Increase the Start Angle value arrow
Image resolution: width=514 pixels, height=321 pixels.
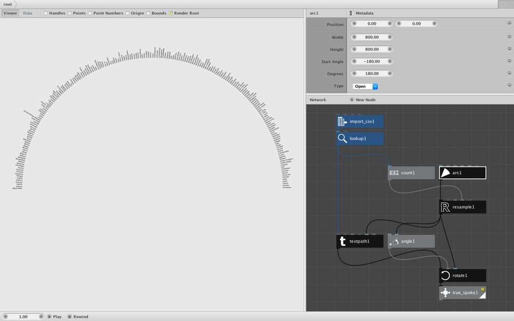tap(390, 61)
